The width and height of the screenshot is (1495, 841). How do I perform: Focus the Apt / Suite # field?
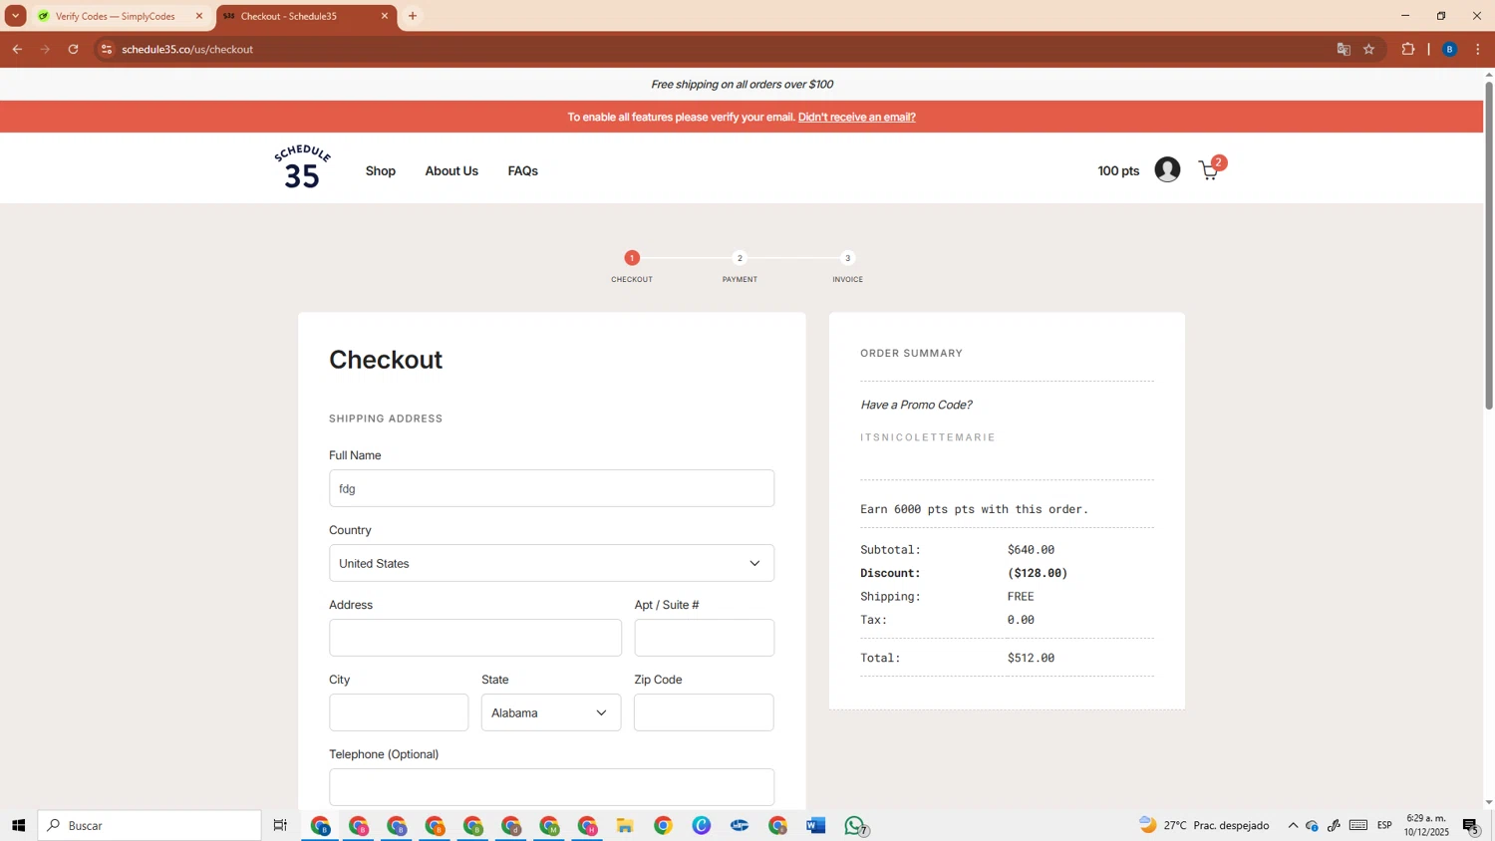(x=705, y=638)
